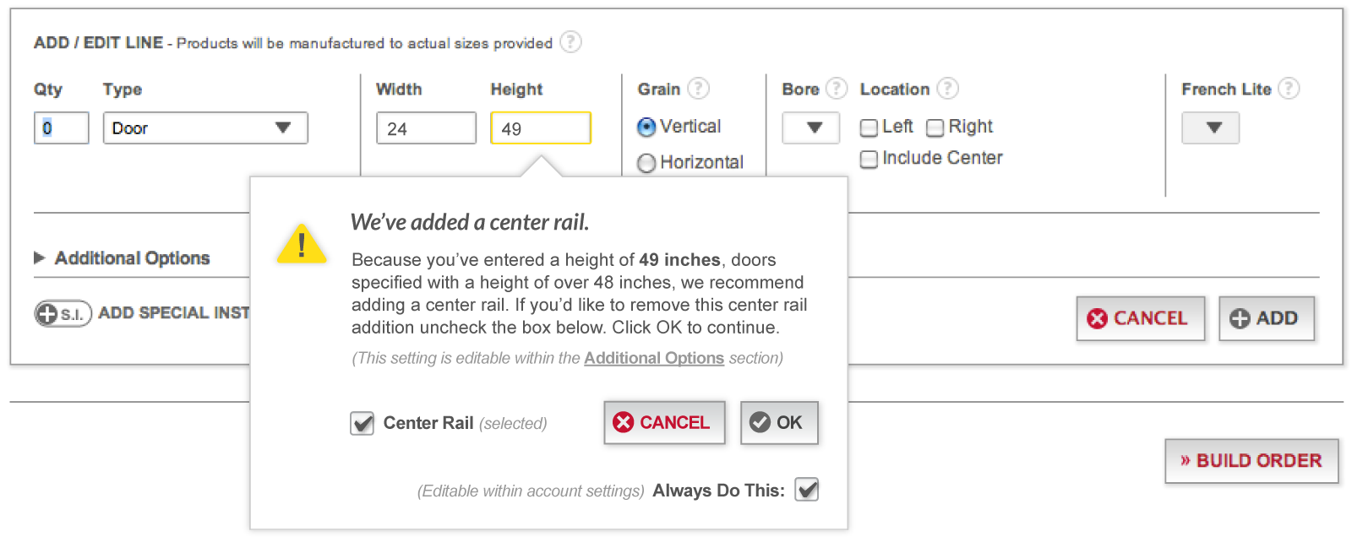Click the BUILD ORDER button
Image resolution: width=1352 pixels, height=537 pixels.
(x=1251, y=461)
